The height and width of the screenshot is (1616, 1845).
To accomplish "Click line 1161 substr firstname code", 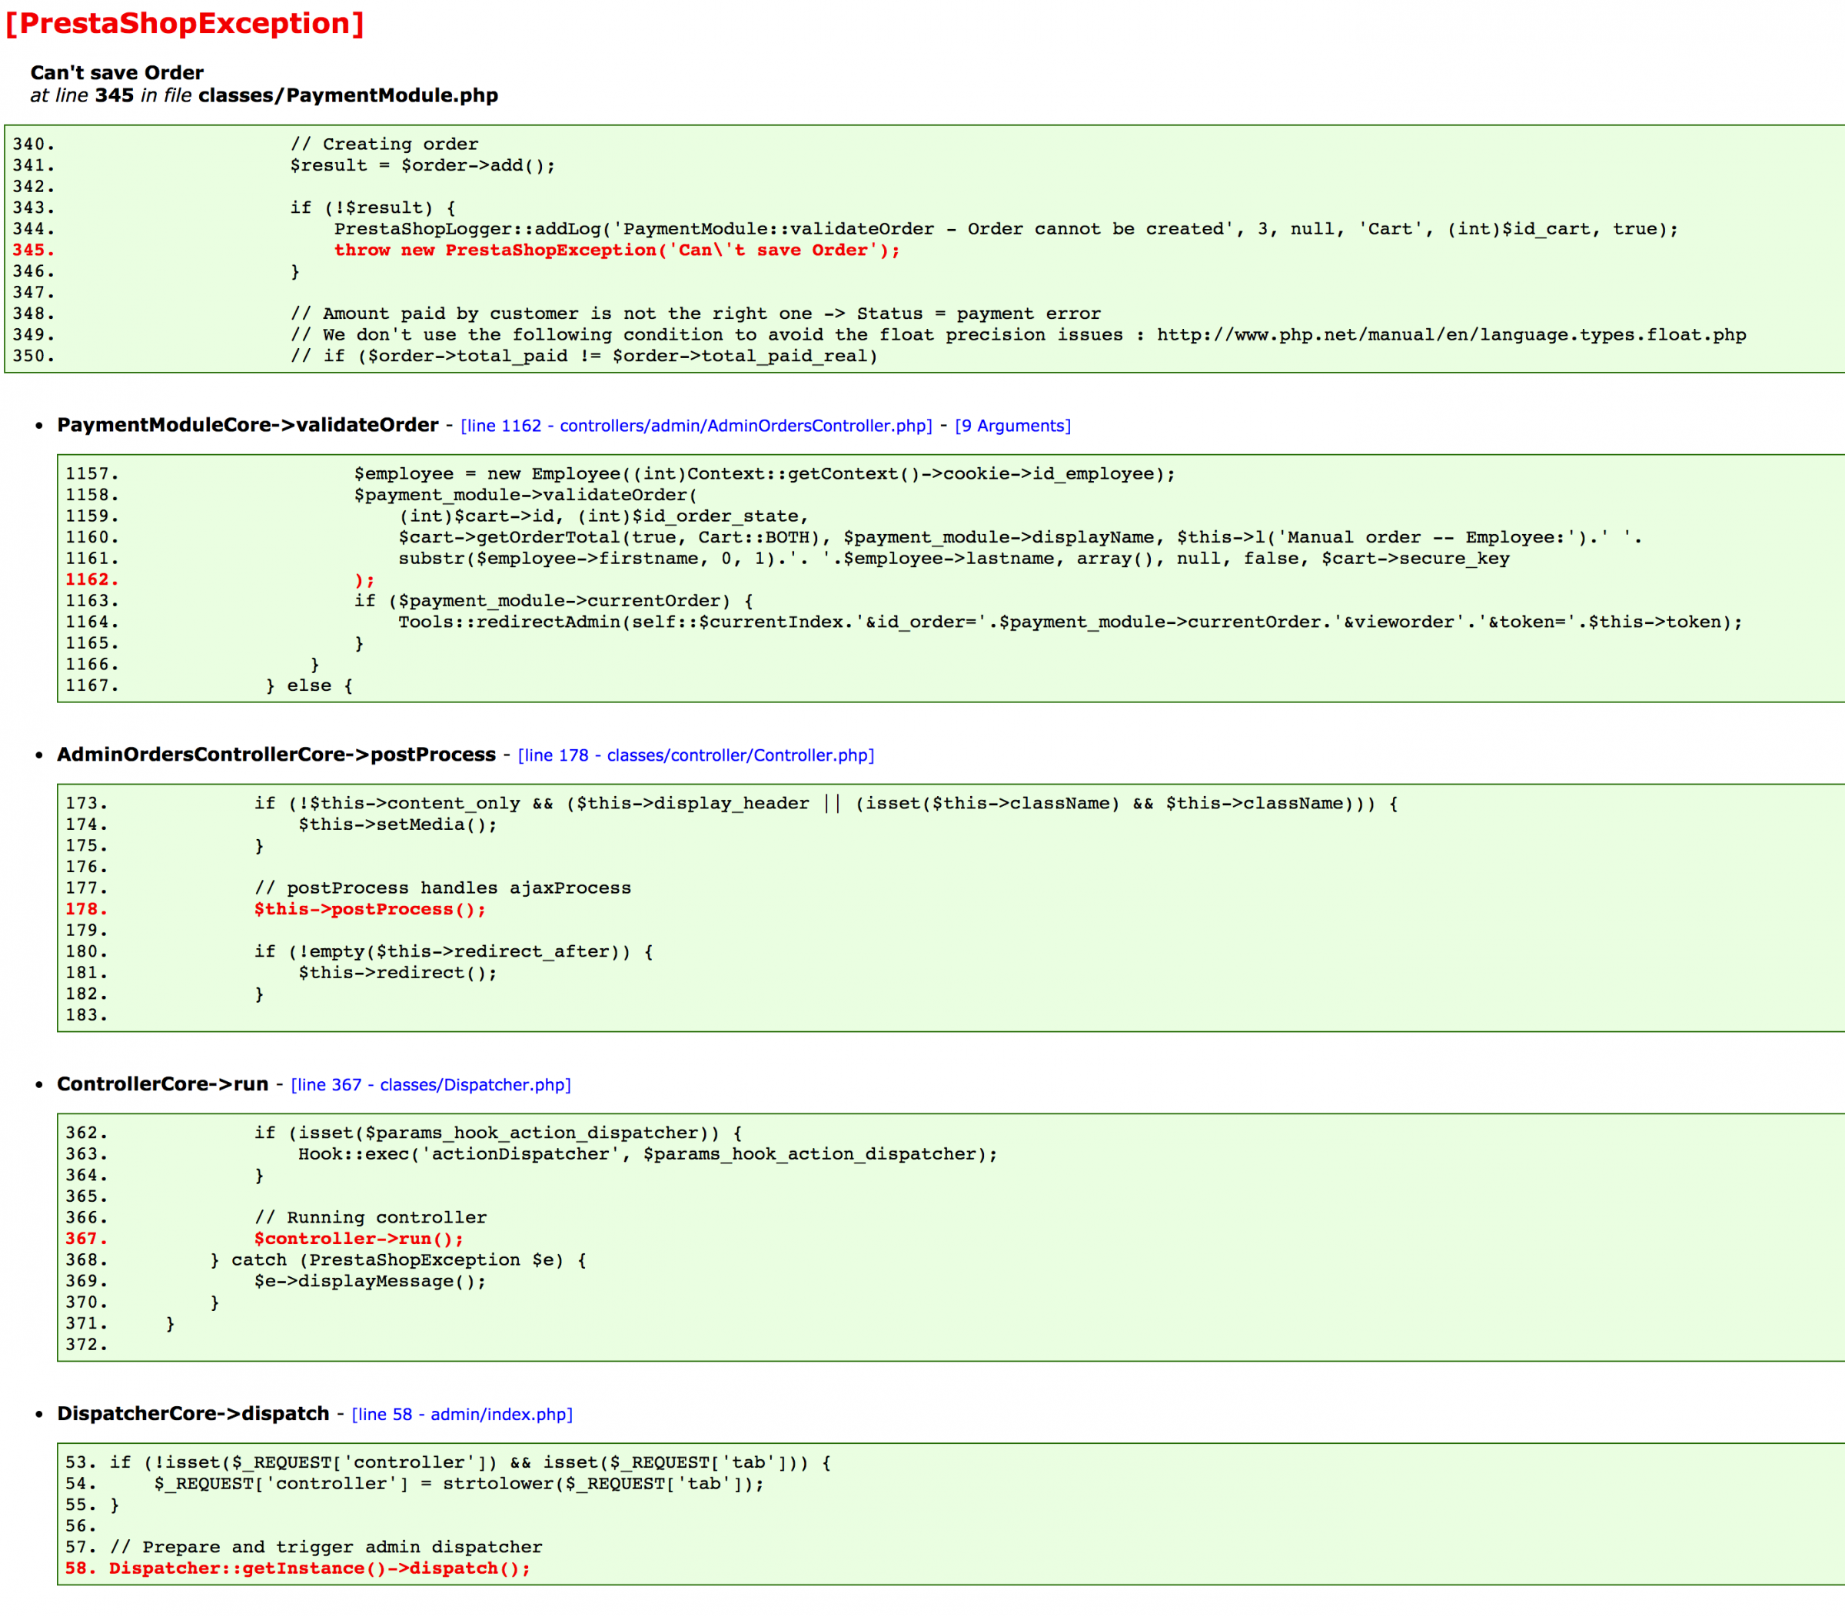I will point(953,558).
